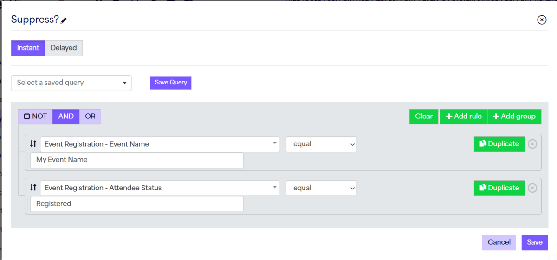557x260 pixels.
Task: Duplicate the Event Name rule
Action: 499,144
